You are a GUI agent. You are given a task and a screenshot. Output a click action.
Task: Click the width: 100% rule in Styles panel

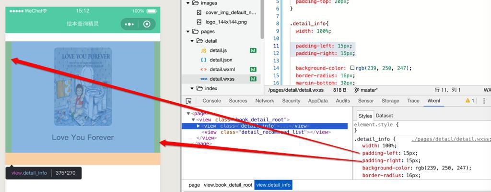[x=379, y=146]
